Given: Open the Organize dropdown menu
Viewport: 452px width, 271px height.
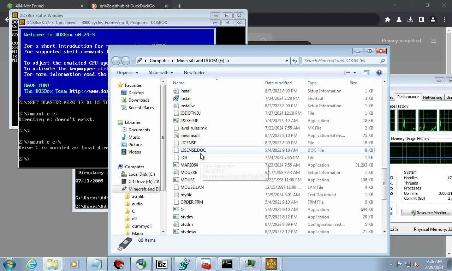Looking at the screenshot, I should coord(127,73).
